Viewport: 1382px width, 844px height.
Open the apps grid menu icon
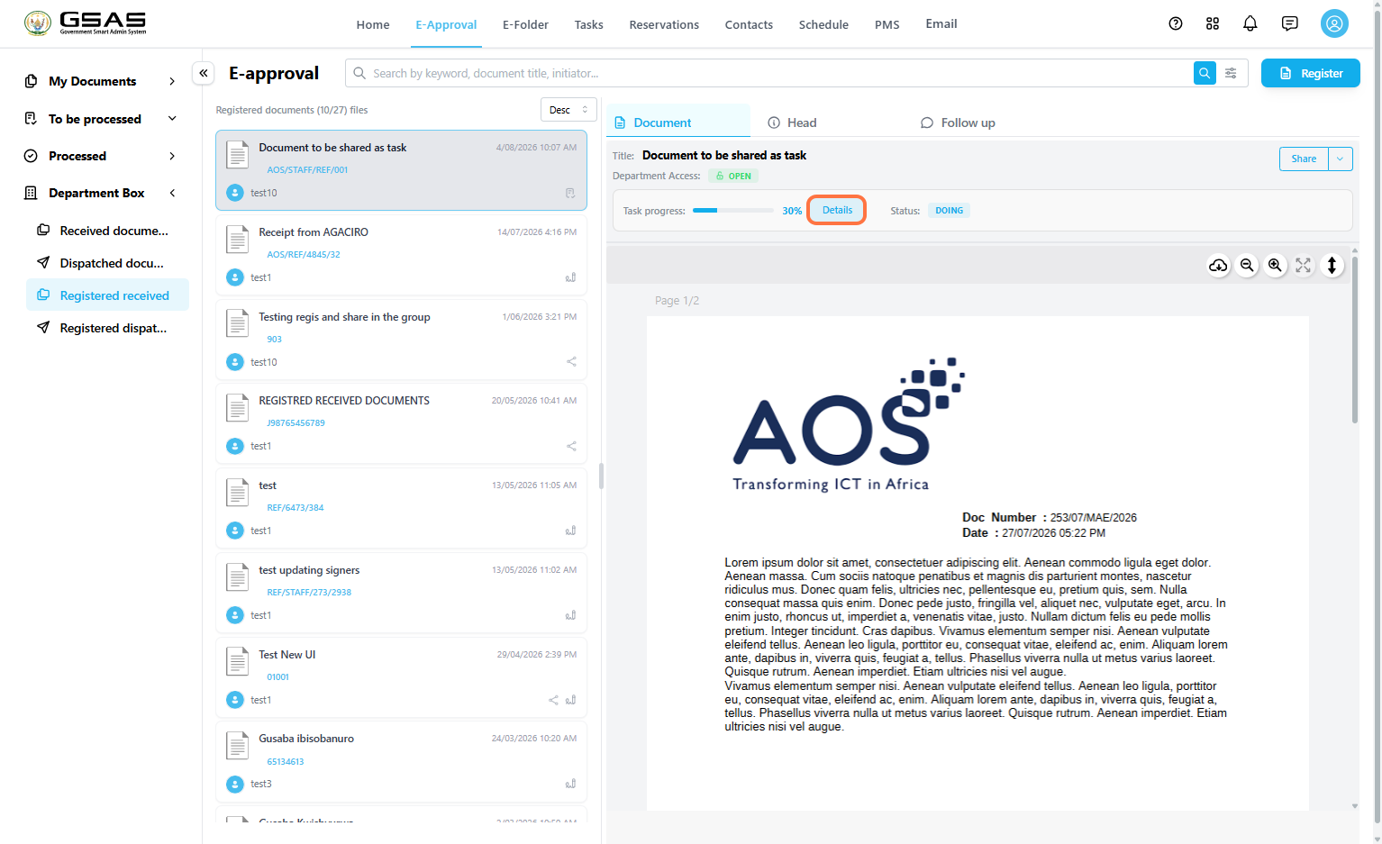click(x=1213, y=24)
